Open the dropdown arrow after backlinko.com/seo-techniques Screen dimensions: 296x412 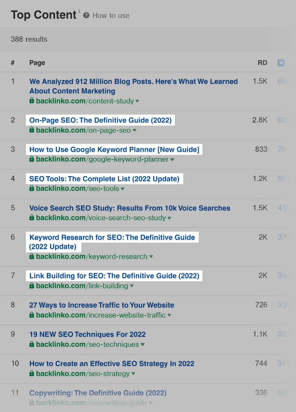pos(143,345)
